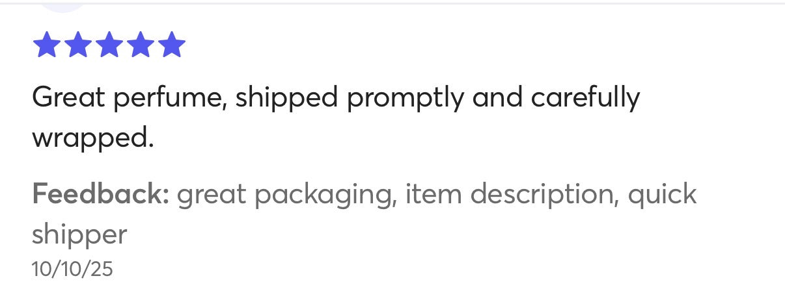The width and height of the screenshot is (785, 289).
Task: Click the first star in the rating
Action: [46, 45]
